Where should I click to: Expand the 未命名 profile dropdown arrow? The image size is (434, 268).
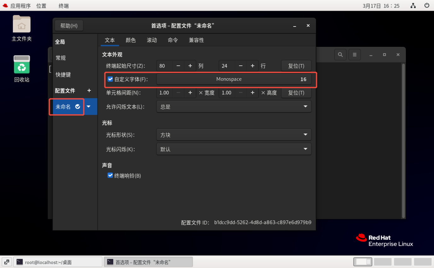click(89, 107)
